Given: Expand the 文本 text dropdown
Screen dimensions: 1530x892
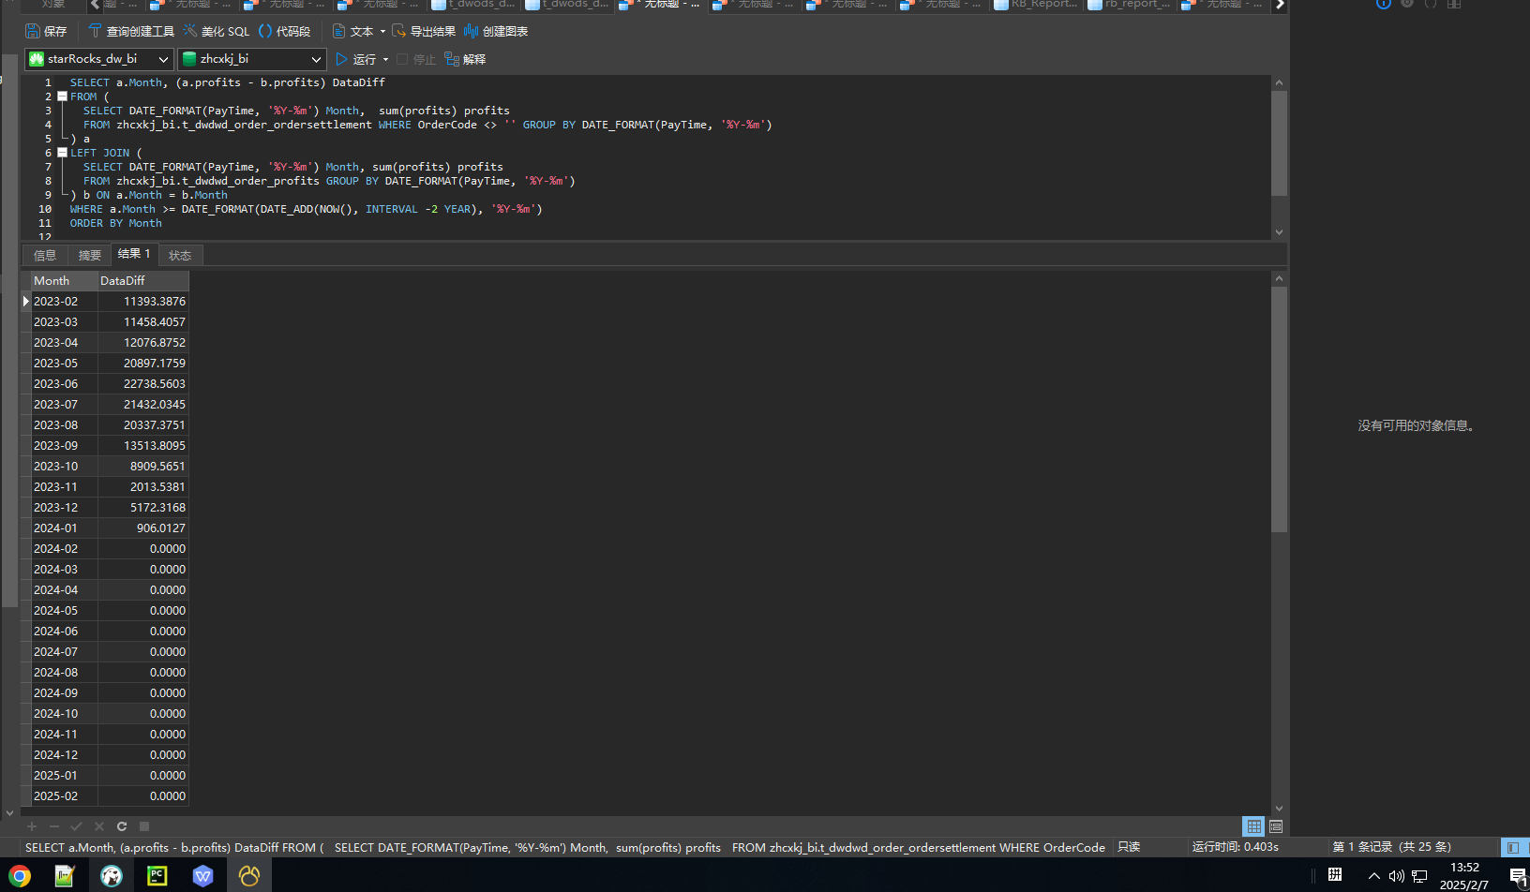Looking at the screenshot, I should tap(382, 31).
